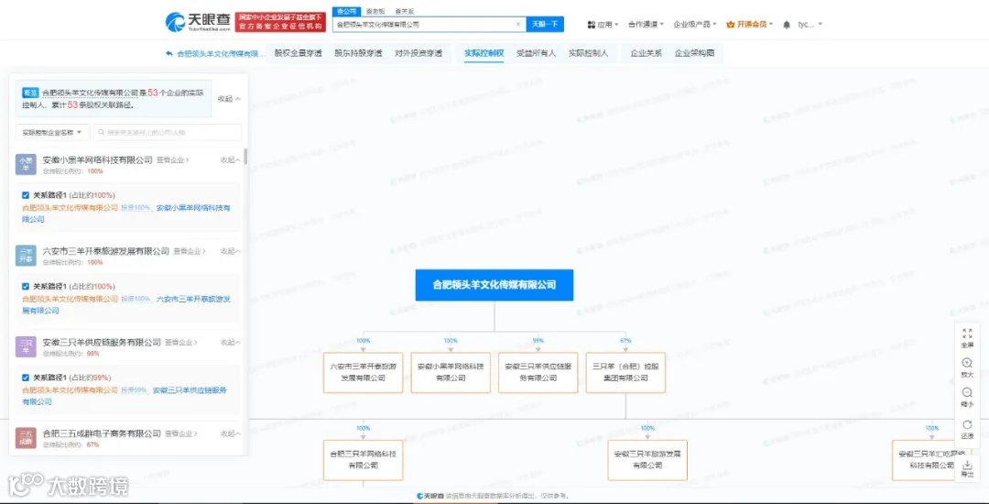Select the 查关系 search tab
The image size is (989, 504).
(405, 11)
